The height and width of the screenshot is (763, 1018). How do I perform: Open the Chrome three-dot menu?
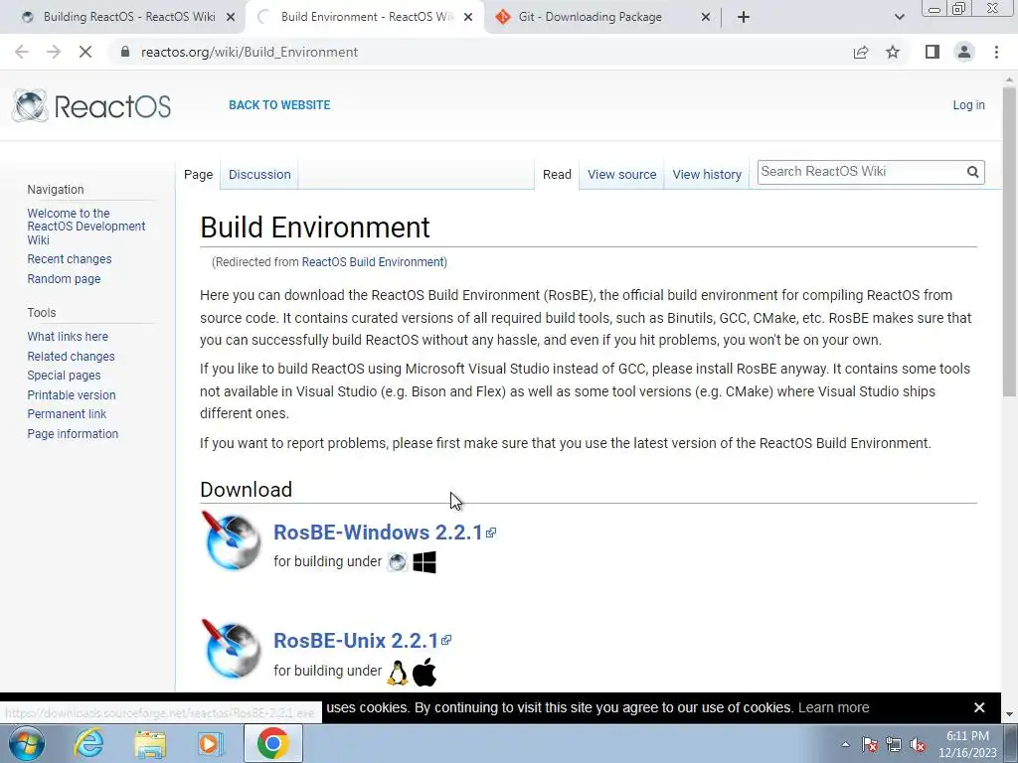click(x=996, y=52)
